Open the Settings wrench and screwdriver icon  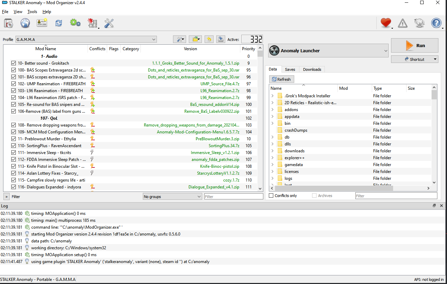tap(109, 23)
